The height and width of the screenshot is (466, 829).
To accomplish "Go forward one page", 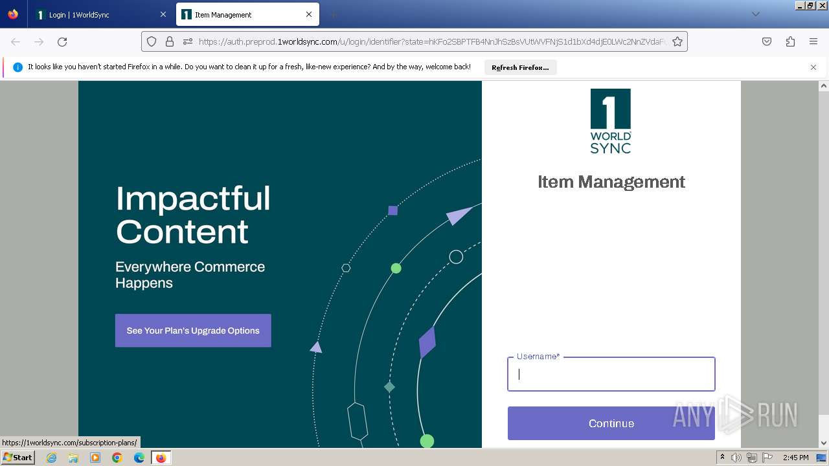I will 39,41.
